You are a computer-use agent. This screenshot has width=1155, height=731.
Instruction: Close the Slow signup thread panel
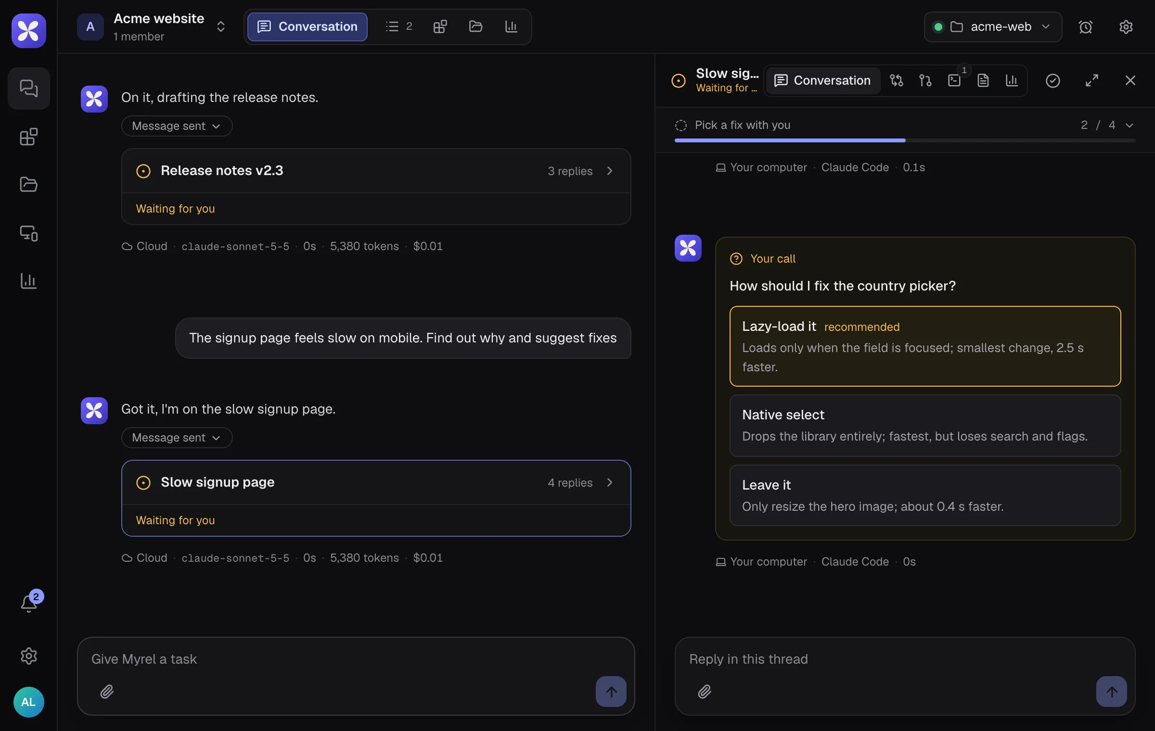(1130, 80)
